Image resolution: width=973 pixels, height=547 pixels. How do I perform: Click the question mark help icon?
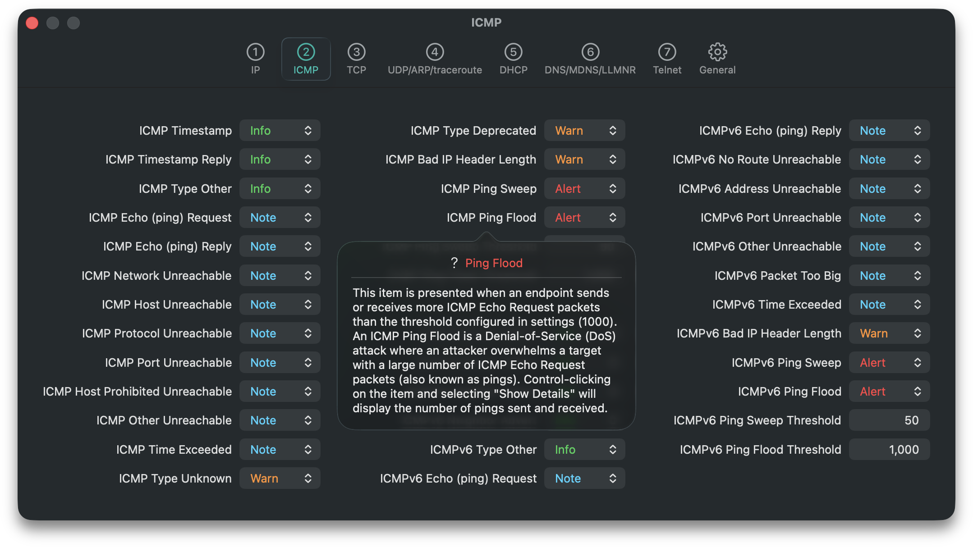coord(454,263)
